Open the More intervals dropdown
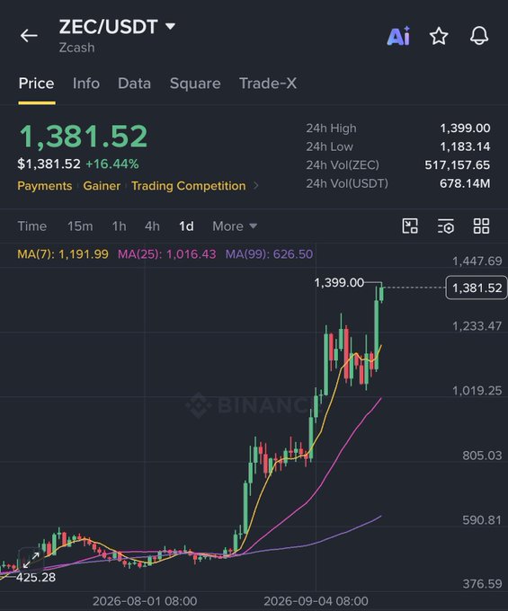This screenshot has width=508, height=611. click(x=235, y=226)
